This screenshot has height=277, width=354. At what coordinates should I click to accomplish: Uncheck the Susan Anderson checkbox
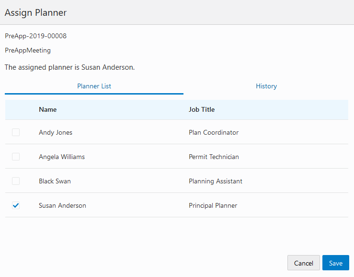pos(16,205)
